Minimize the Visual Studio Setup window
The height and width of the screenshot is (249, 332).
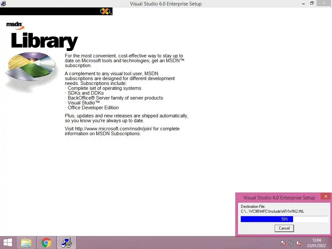(x=303, y=4)
